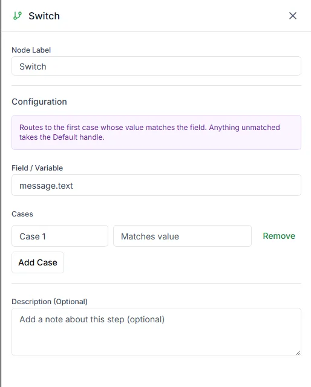Close the Switch configuration panel
This screenshot has height=387, width=311.
click(x=293, y=16)
